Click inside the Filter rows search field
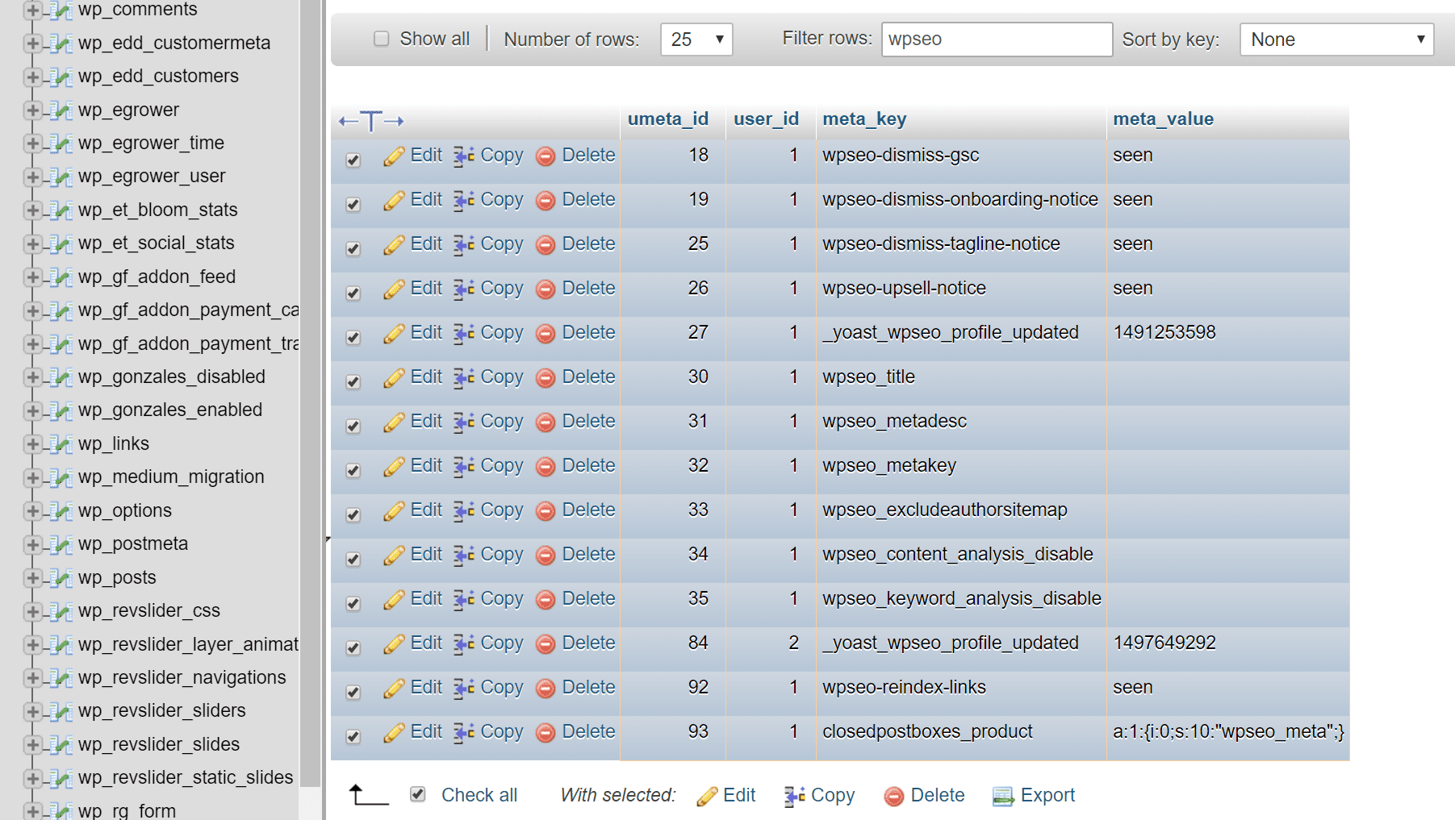Image resolution: width=1455 pixels, height=820 pixels. pos(996,39)
